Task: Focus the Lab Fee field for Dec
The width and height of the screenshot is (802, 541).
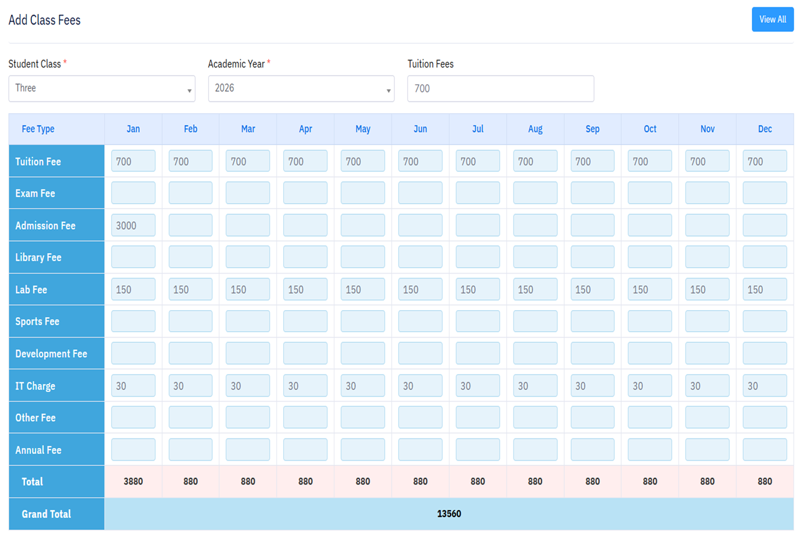Action: (x=764, y=290)
